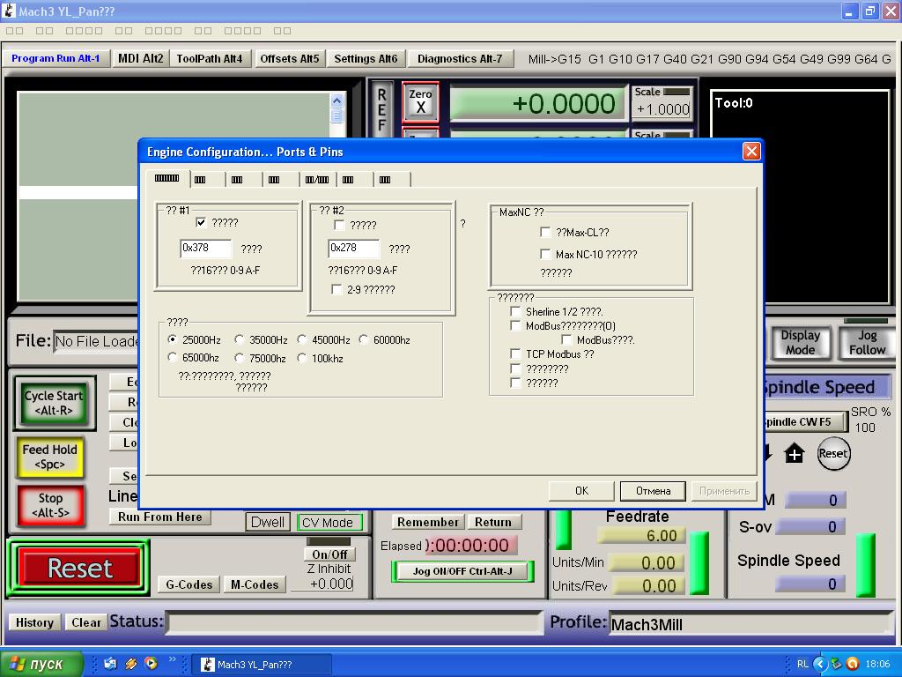Image resolution: width=902 pixels, height=677 pixels.
Task: Click the Safely Remove Hardware tray icon
Action: [x=836, y=664]
